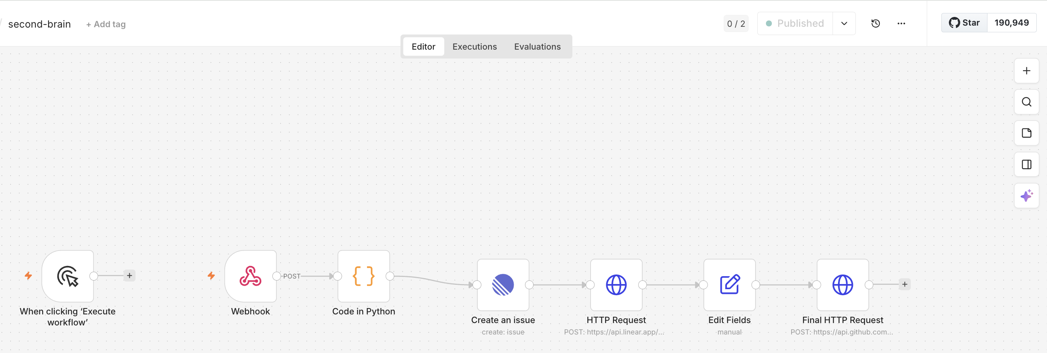Open the AI assistant sparkle button
1047x353 pixels.
1026,196
